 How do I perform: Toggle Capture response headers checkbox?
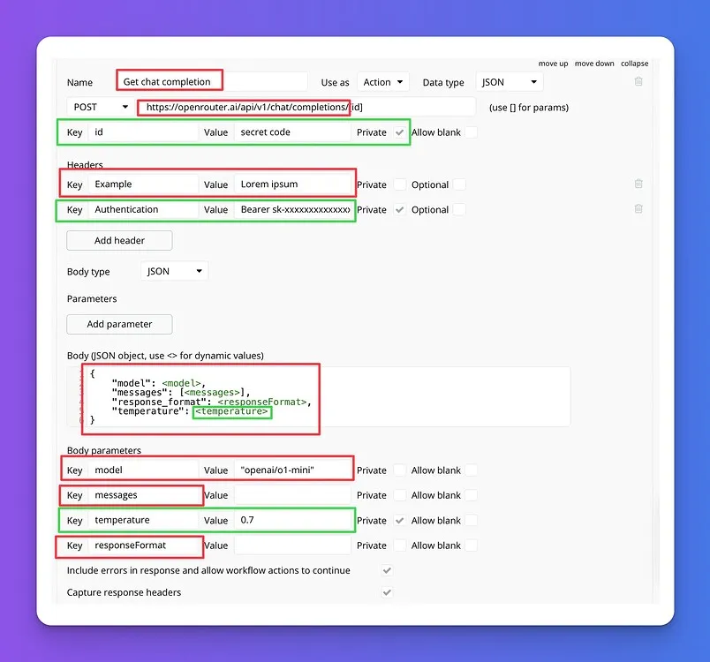[x=387, y=592]
